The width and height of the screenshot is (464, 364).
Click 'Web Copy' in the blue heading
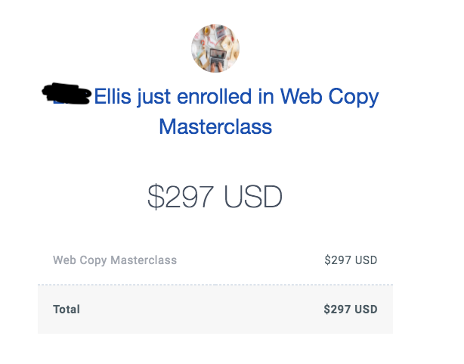point(329,97)
